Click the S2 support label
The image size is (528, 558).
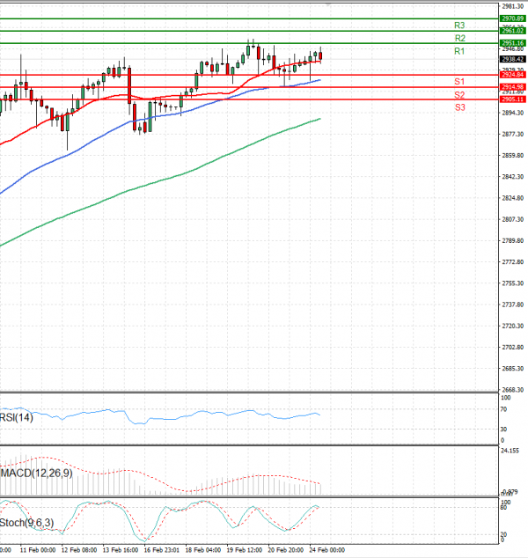coord(459,95)
